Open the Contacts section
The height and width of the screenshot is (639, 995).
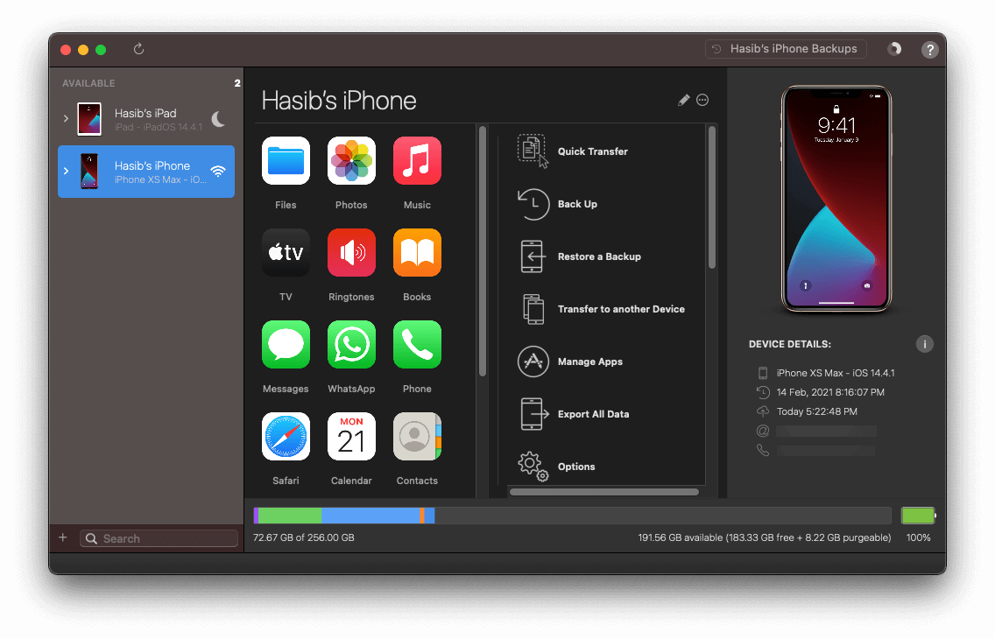pyautogui.click(x=417, y=436)
